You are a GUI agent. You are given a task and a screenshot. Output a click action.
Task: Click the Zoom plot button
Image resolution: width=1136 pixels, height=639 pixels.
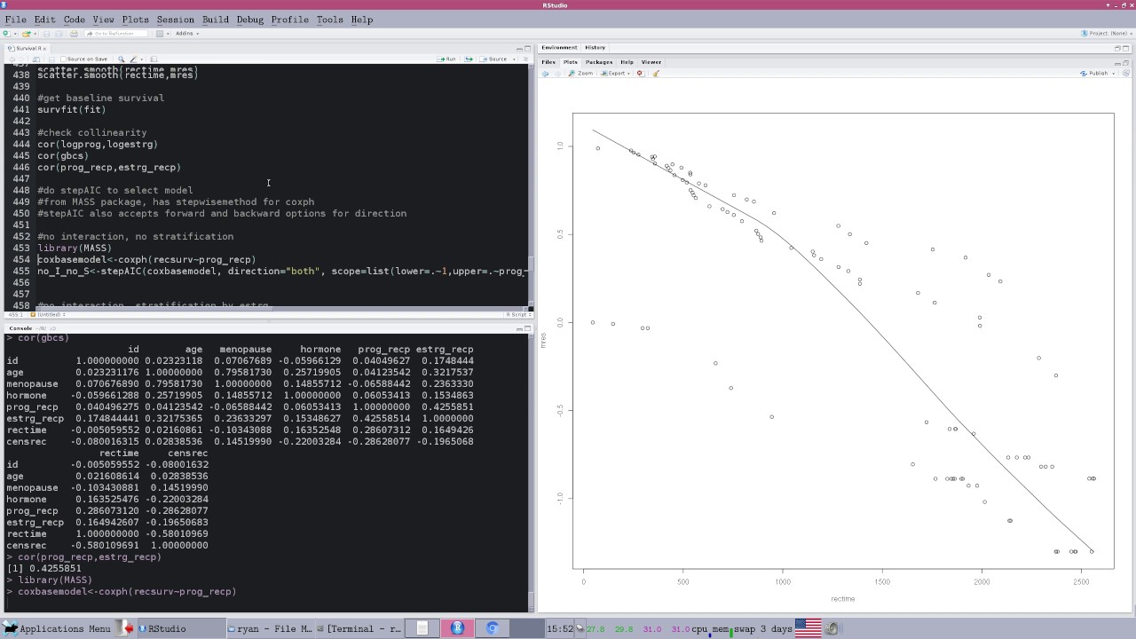[580, 73]
